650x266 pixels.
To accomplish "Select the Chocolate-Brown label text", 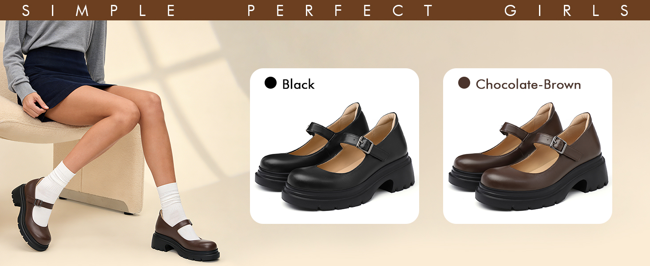I will coord(528,84).
